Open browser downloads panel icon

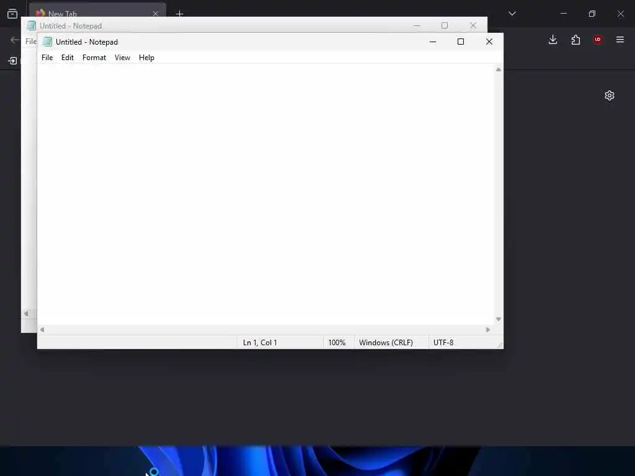coord(553,40)
